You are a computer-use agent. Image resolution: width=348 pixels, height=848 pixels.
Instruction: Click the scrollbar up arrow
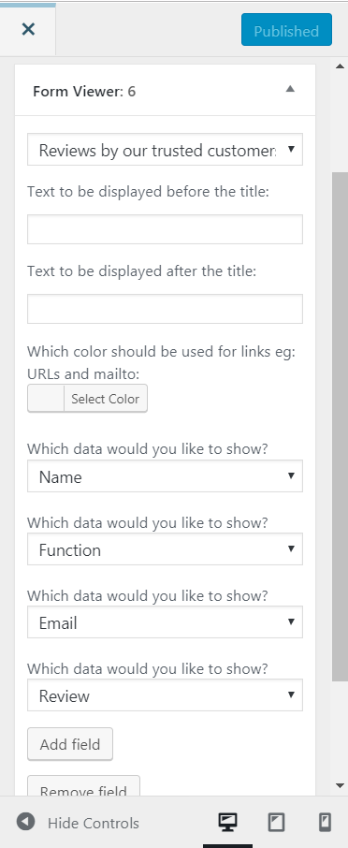340,66
